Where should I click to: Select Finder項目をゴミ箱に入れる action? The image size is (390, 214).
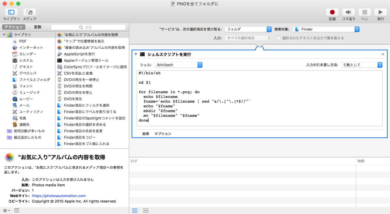pyautogui.click(x=92, y=144)
